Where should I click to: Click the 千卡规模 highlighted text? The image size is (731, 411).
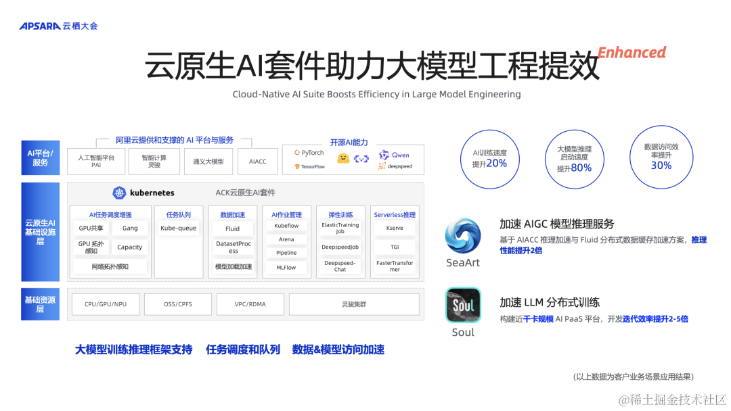click(x=538, y=319)
